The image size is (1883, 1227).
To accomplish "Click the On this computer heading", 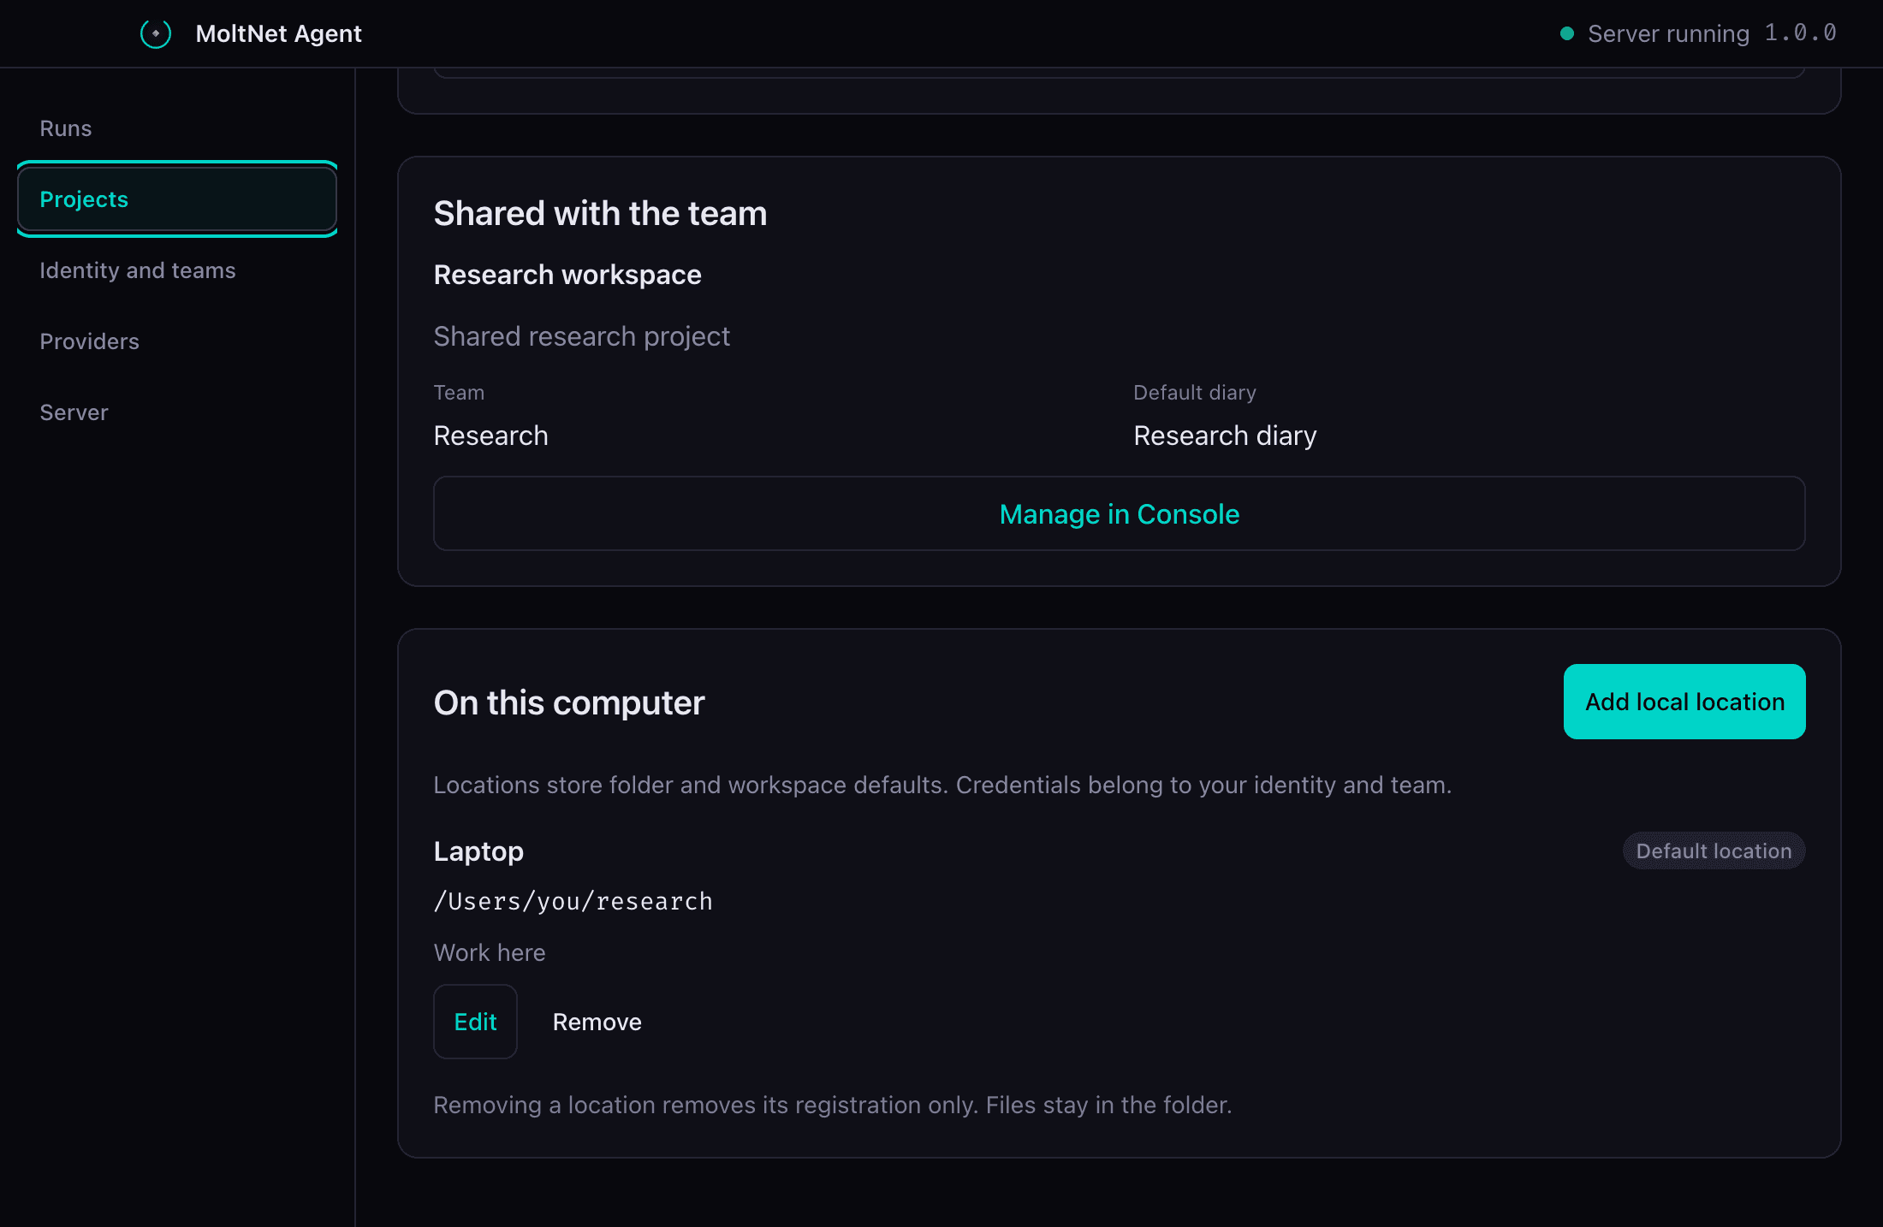I will [569, 702].
